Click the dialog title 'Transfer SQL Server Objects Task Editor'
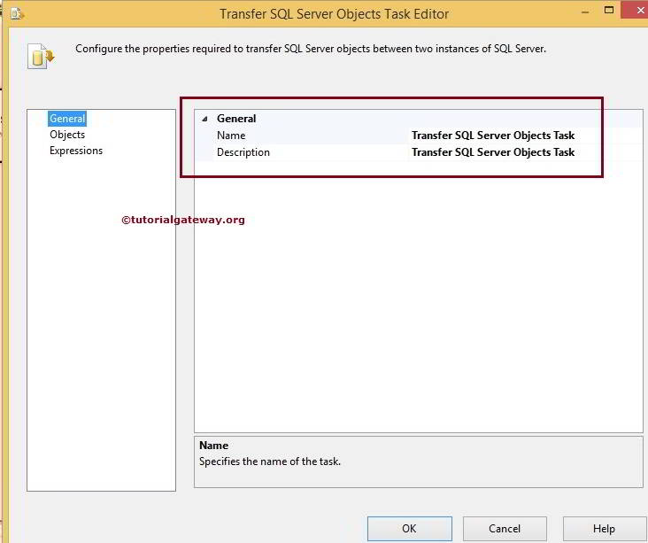This screenshot has height=543, width=648. [334, 14]
